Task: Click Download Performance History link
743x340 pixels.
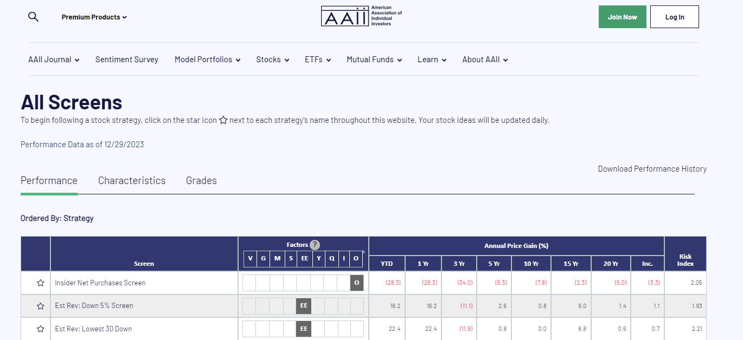Action: [x=652, y=169]
